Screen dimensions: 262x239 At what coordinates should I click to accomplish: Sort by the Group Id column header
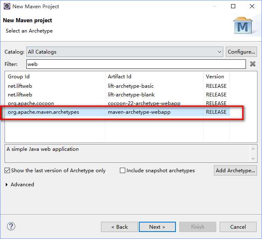click(x=55, y=77)
